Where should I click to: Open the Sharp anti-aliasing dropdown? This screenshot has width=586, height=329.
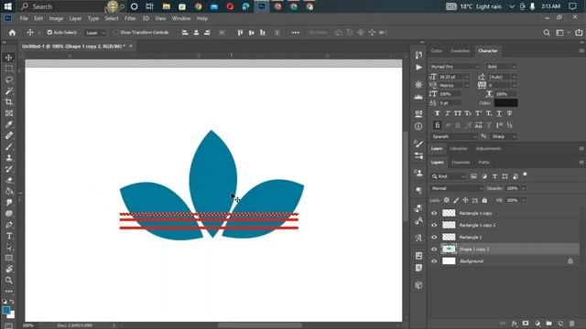(x=504, y=136)
